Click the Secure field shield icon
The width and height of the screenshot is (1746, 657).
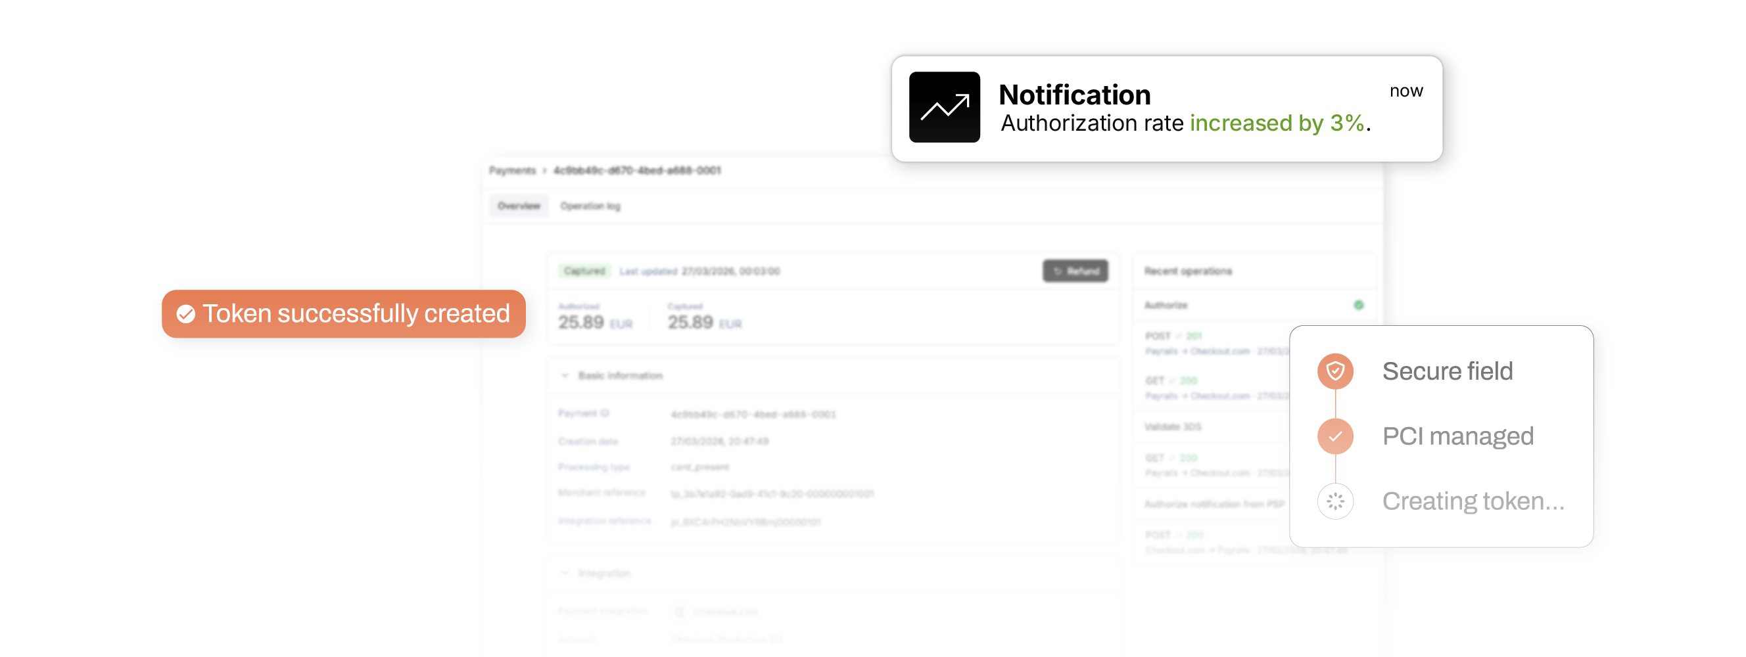coord(1335,371)
